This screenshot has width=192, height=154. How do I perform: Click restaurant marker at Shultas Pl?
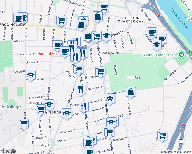83,107
